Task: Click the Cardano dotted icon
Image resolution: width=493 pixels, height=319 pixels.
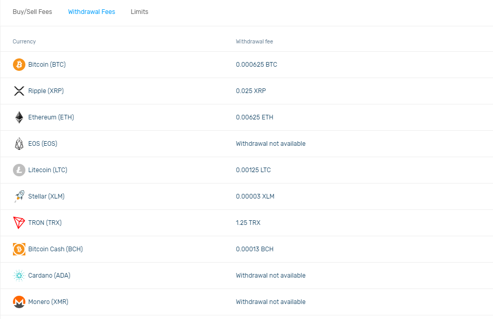Action: pyautogui.click(x=19, y=276)
